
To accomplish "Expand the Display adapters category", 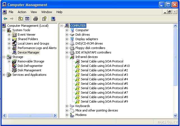I will (x=67, y=39).
